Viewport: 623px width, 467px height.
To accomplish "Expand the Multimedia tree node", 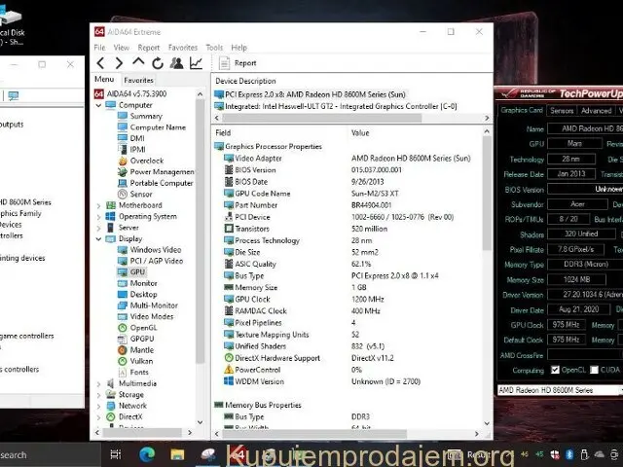I will pyautogui.click(x=98, y=383).
